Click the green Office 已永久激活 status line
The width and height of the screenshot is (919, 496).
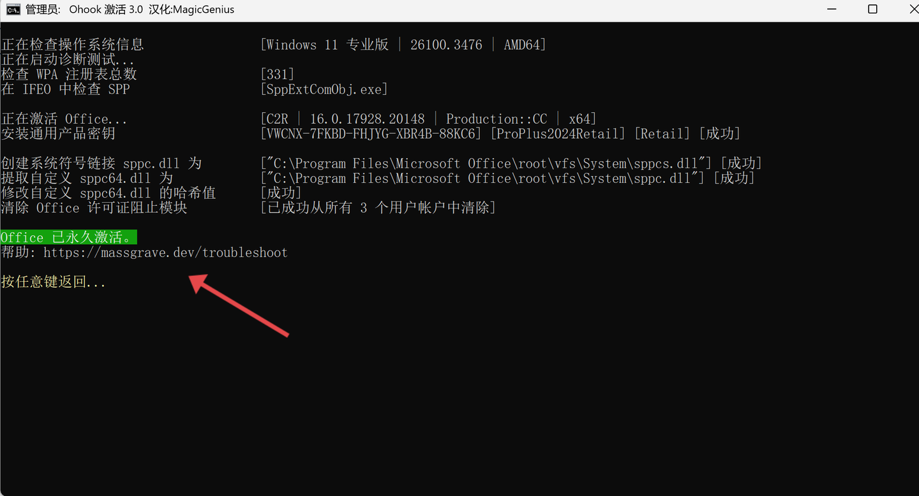pos(68,238)
